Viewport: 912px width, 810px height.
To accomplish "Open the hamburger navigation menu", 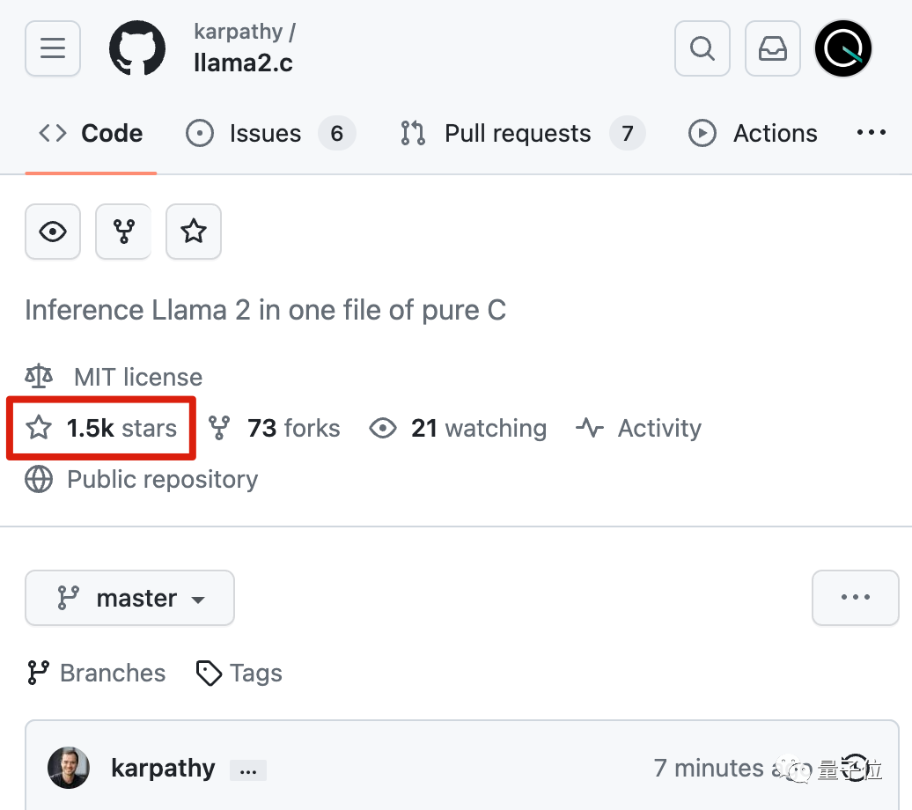I will 53,48.
